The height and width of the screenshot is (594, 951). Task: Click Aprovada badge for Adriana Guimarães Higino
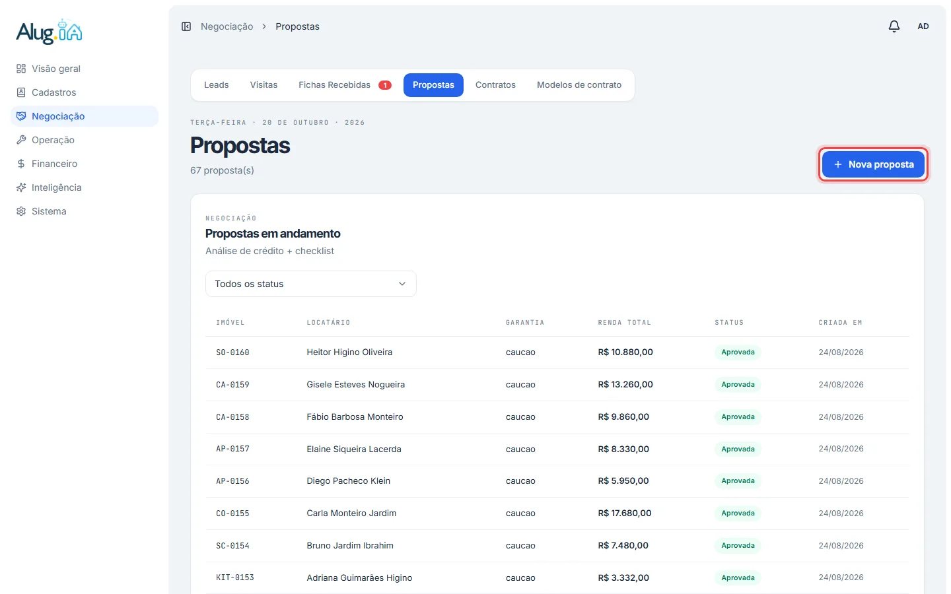click(738, 578)
